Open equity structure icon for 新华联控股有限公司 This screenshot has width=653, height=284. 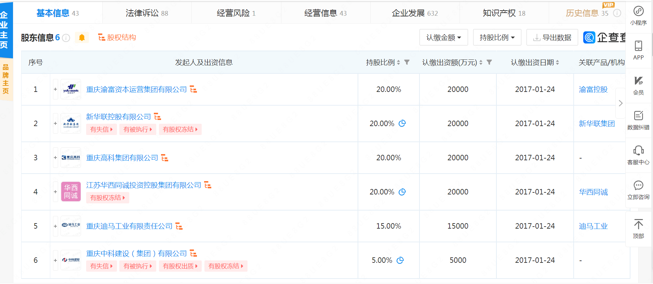[x=157, y=117]
